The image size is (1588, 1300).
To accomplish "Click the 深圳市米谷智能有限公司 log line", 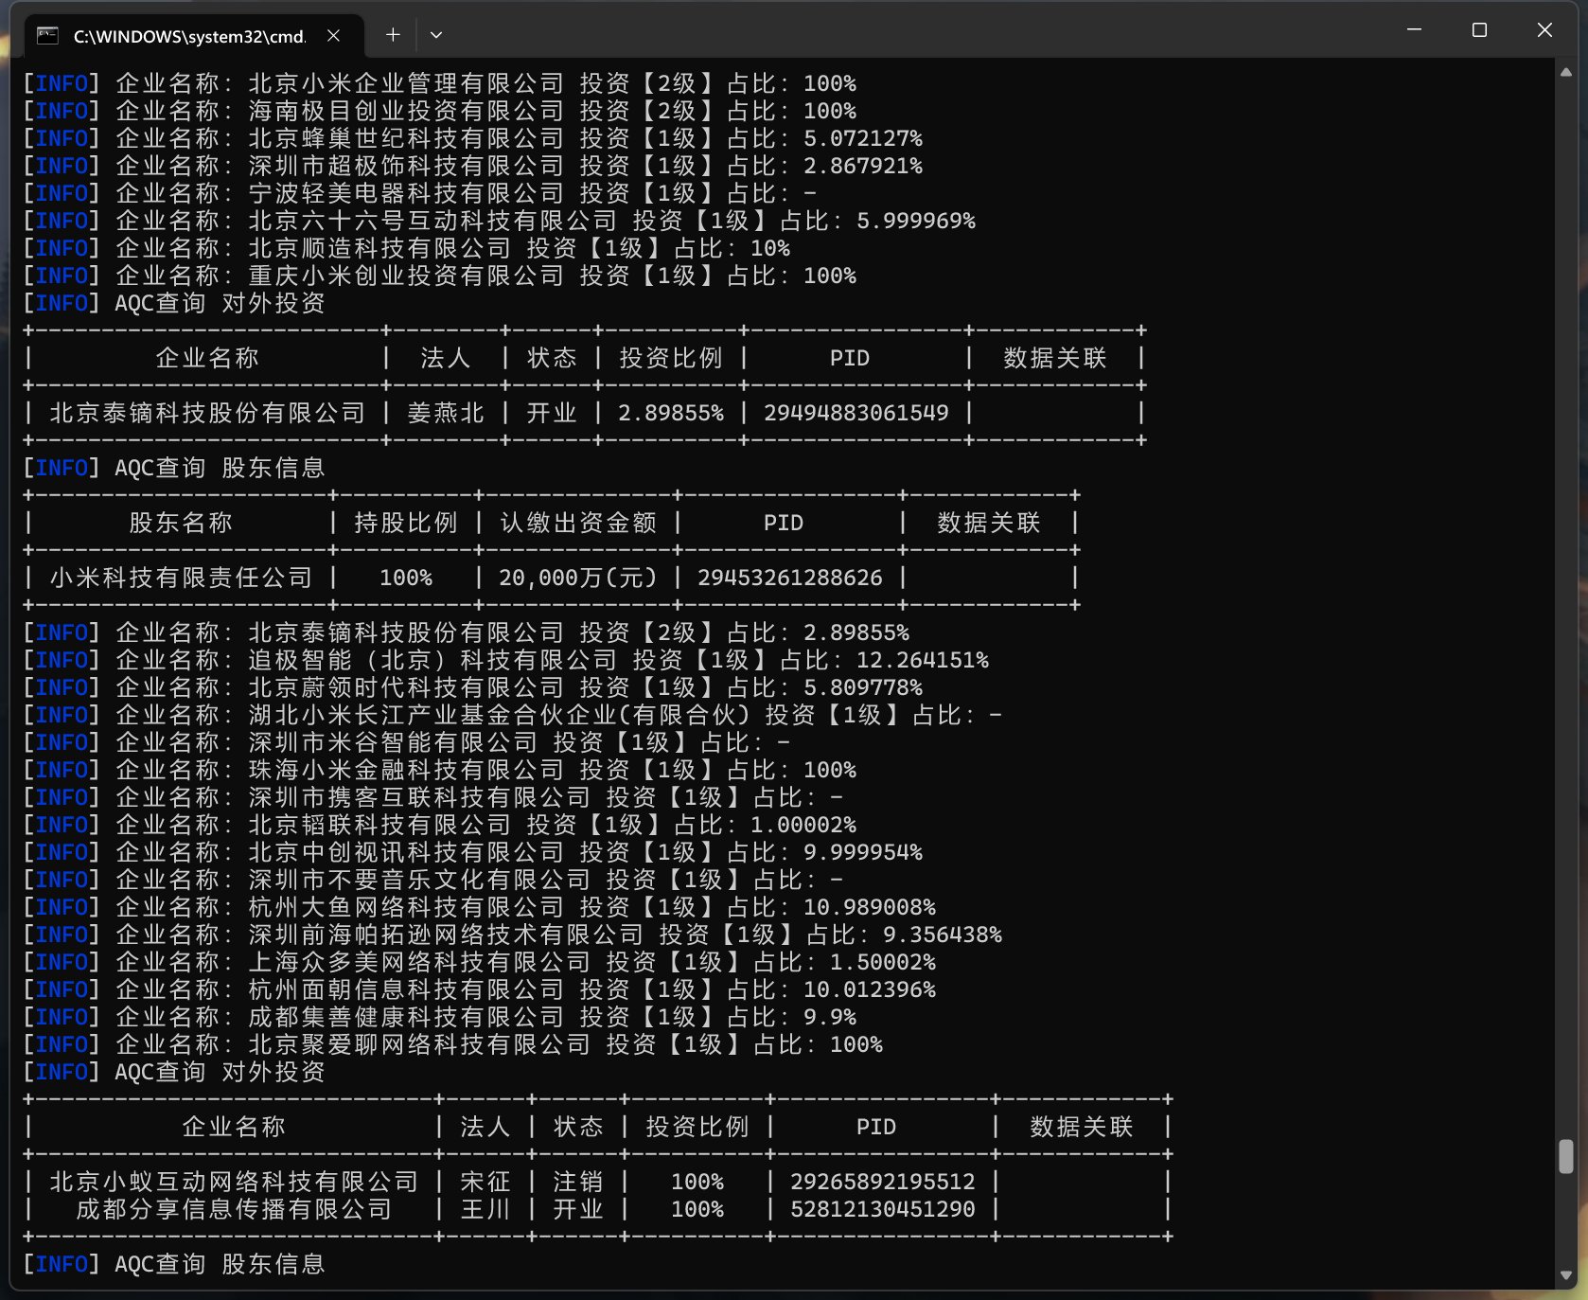I will coord(406,742).
